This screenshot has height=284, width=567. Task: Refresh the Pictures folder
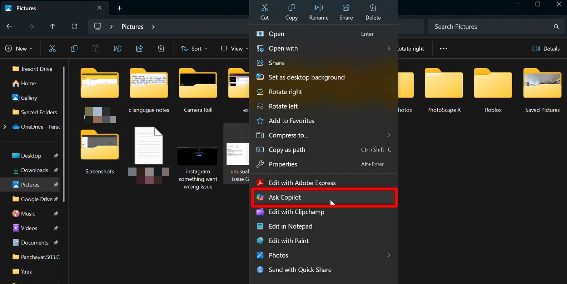74,26
